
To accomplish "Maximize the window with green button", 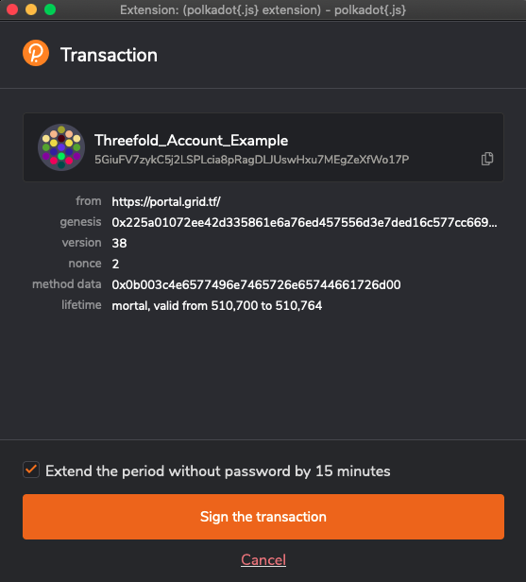I will 50,9.
